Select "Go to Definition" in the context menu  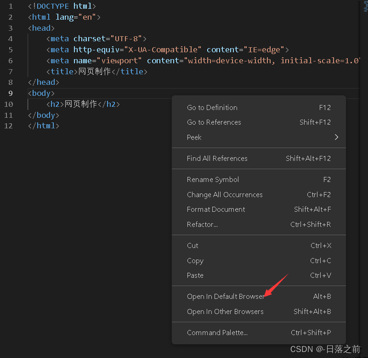pos(212,107)
